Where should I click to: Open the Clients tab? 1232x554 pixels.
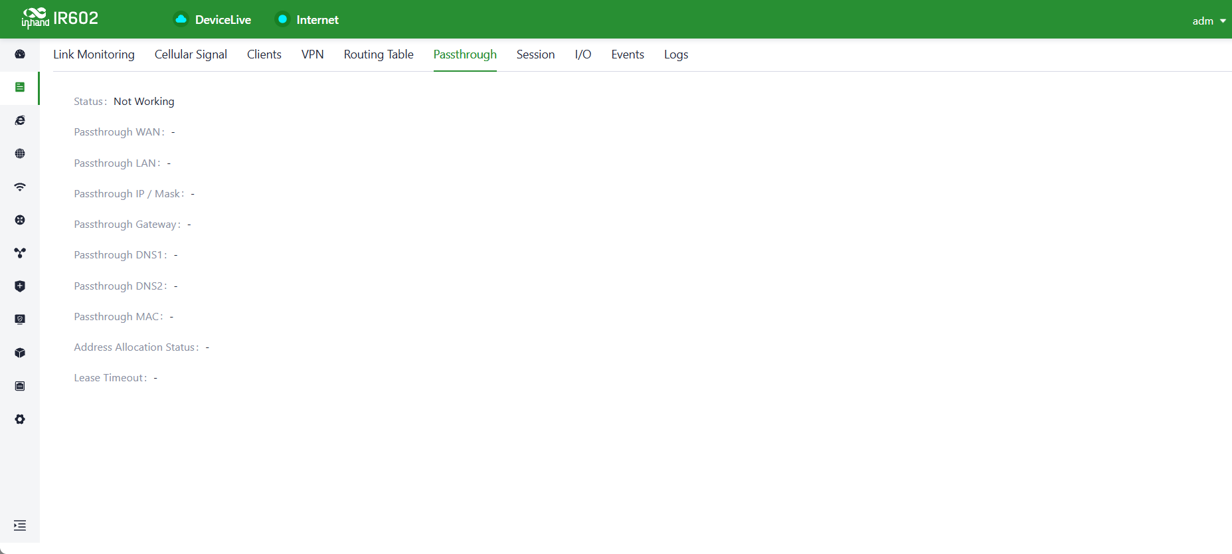tap(264, 54)
